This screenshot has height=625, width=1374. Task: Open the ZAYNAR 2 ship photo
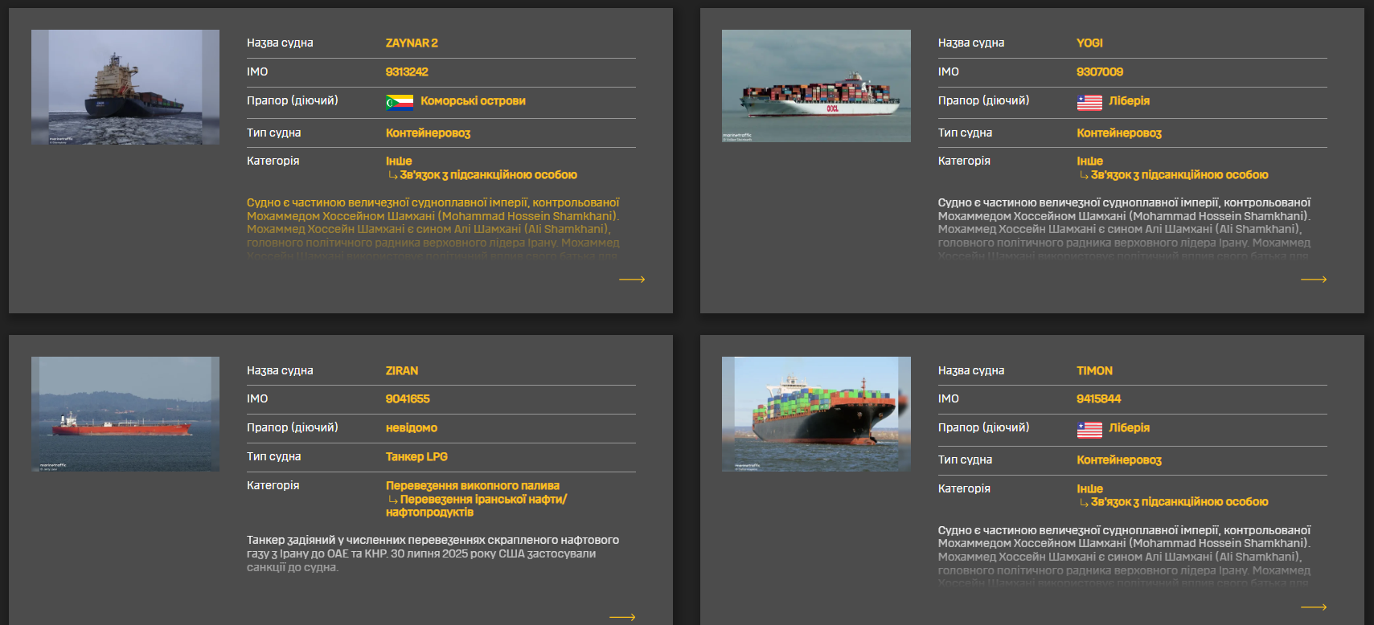click(x=125, y=87)
